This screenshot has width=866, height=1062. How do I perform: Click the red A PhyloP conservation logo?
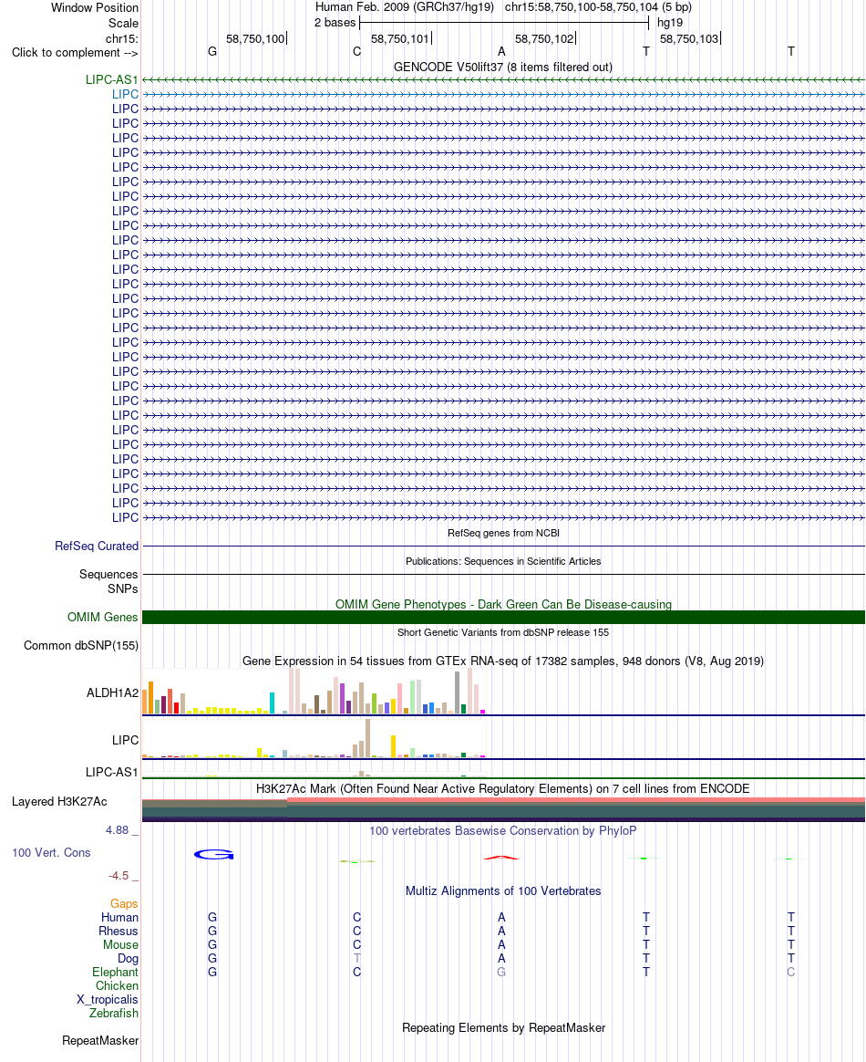tap(501, 858)
